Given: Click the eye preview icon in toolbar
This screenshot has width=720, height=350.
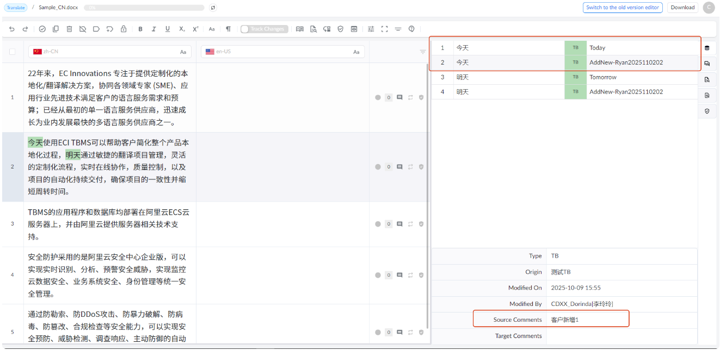Looking at the screenshot, I should coord(354,29).
